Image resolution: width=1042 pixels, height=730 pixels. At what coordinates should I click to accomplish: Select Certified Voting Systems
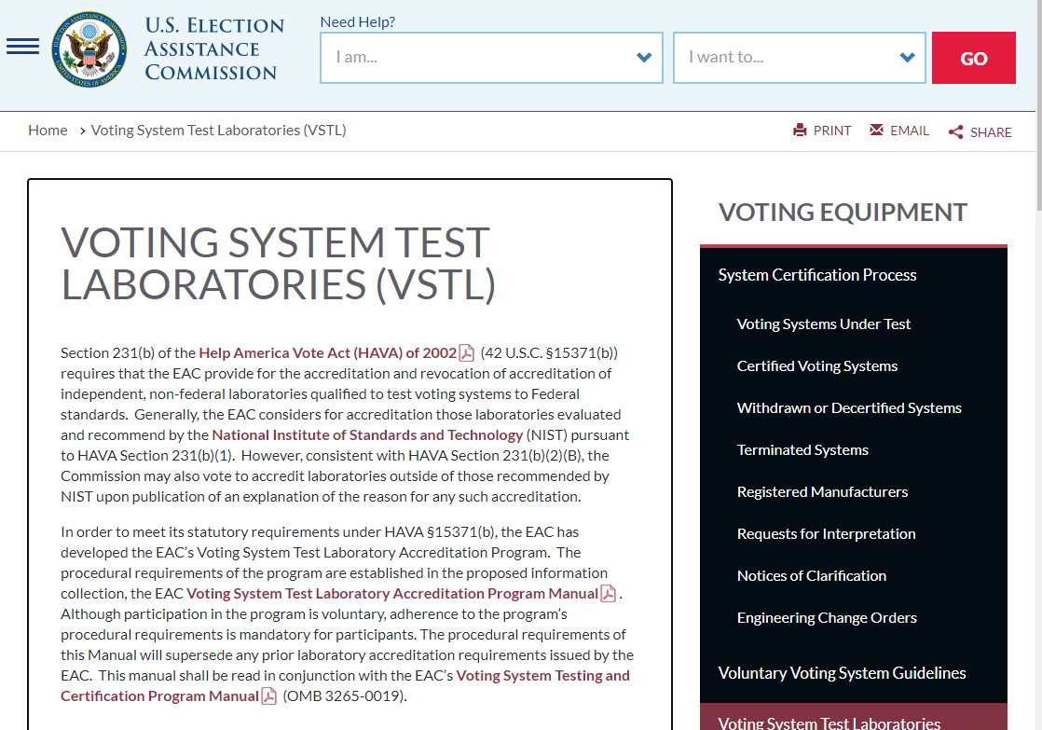point(816,366)
